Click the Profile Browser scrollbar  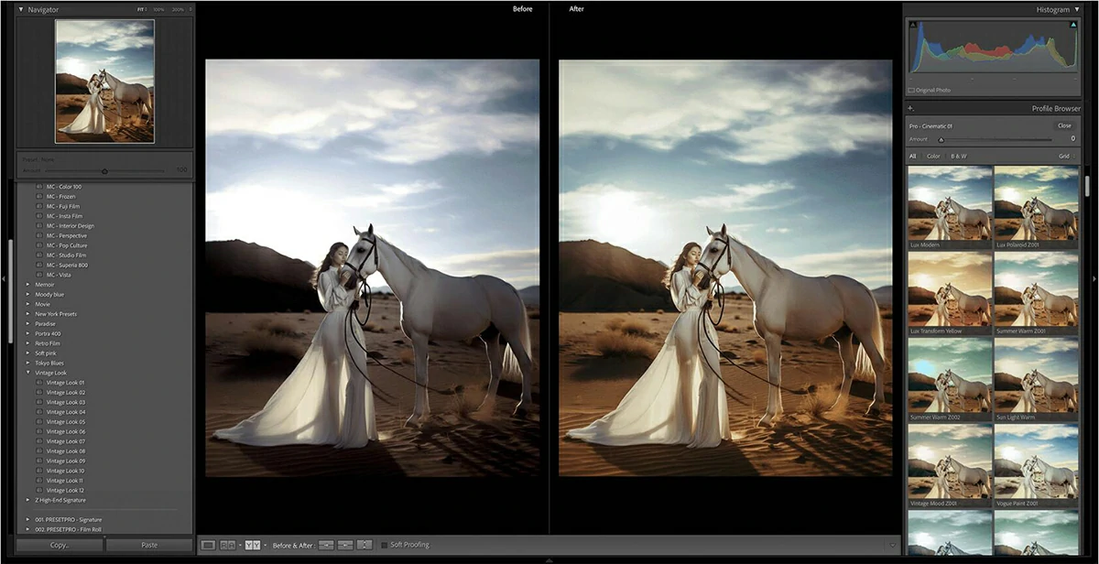click(x=1086, y=185)
